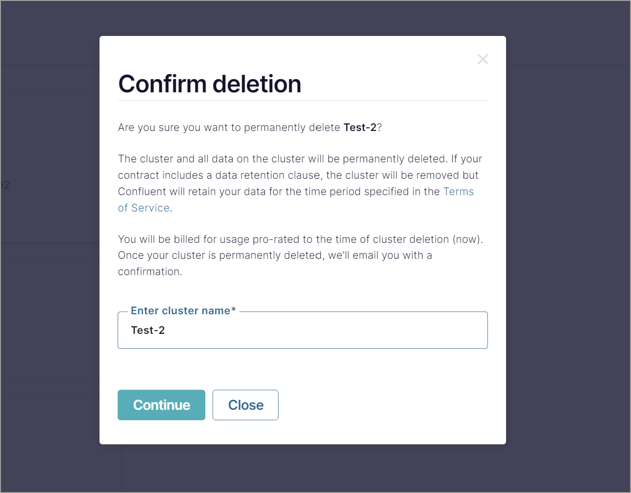This screenshot has height=493, width=631.
Task: Click the bold Test-2 cluster name text
Action: click(361, 127)
